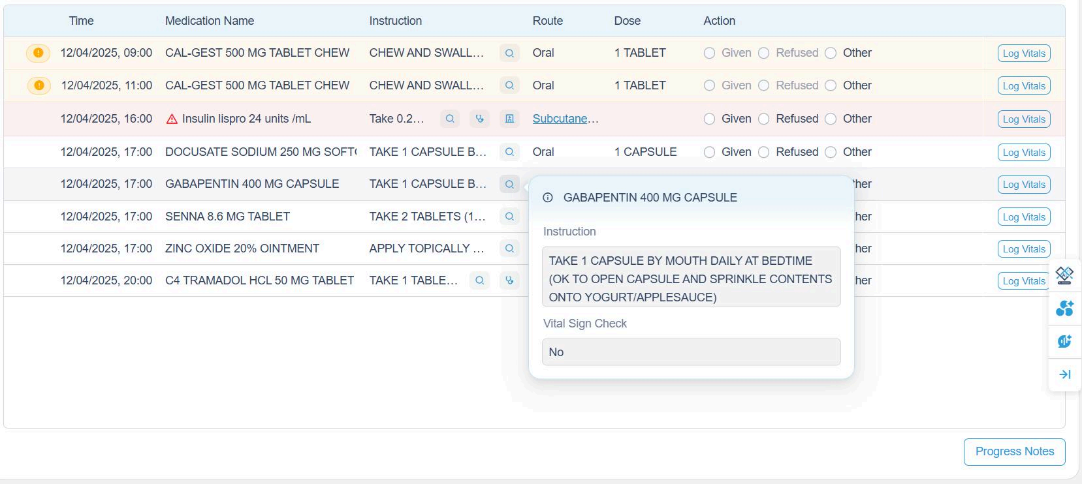Open Progress Notes
This screenshot has height=484, width=1082.
pyautogui.click(x=1014, y=451)
